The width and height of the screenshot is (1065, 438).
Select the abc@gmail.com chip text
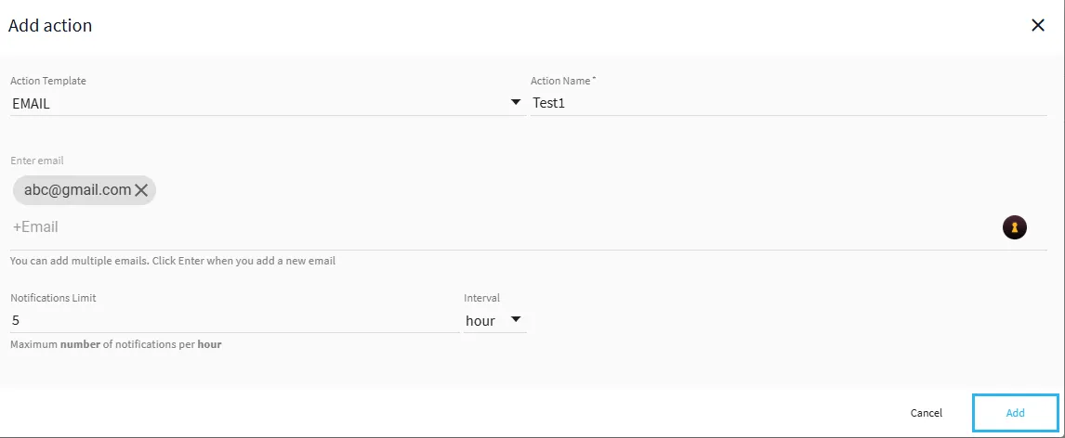click(x=77, y=190)
